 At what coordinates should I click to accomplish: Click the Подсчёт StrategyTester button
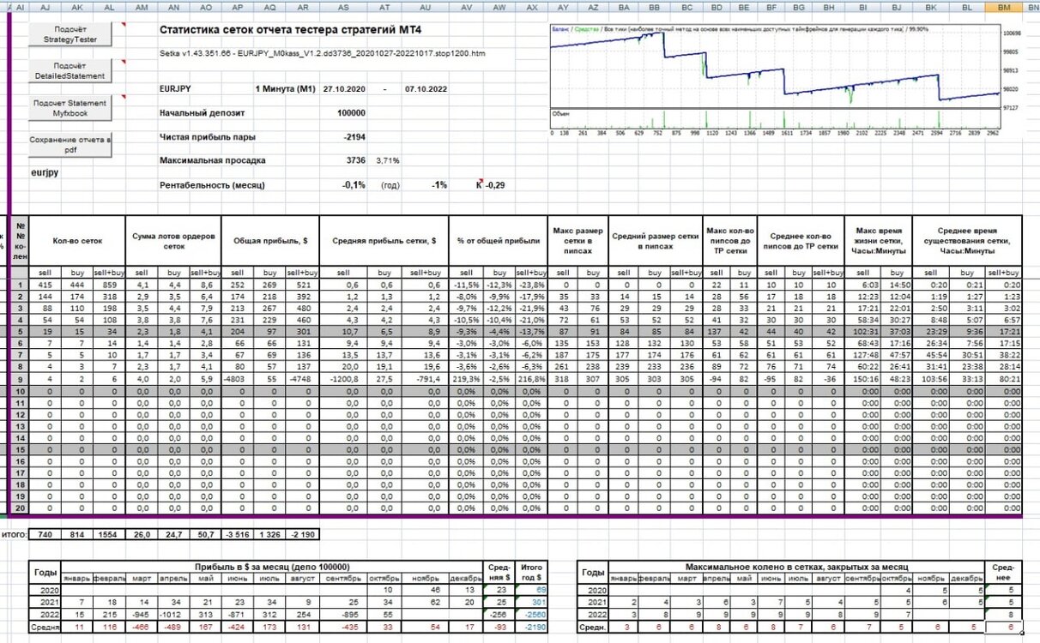[70, 34]
